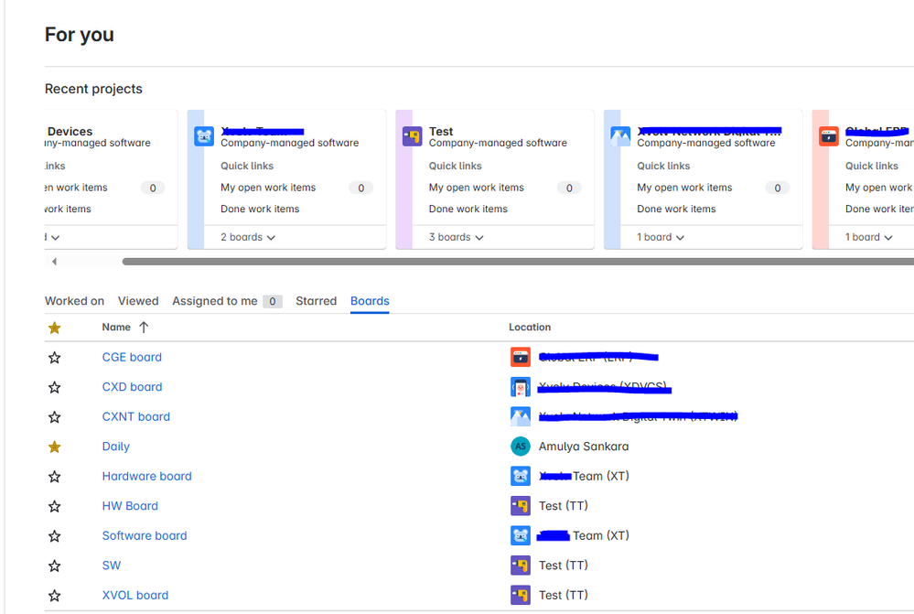The width and height of the screenshot is (914, 614).
Task: Open the XVOL board link
Action: click(135, 595)
